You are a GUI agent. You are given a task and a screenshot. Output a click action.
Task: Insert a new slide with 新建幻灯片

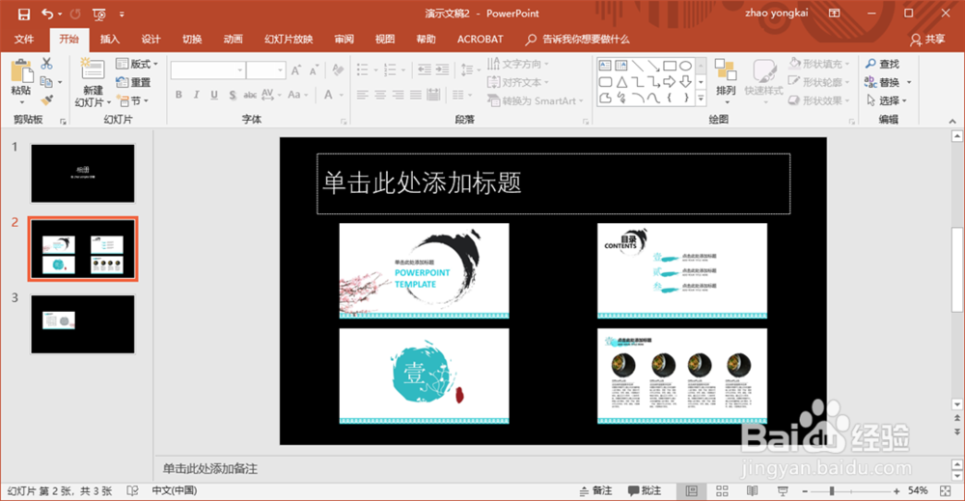[93, 83]
